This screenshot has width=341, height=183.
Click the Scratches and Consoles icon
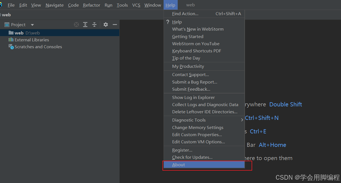pos(11,47)
